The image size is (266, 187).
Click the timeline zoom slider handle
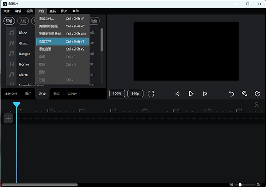(240, 185)
